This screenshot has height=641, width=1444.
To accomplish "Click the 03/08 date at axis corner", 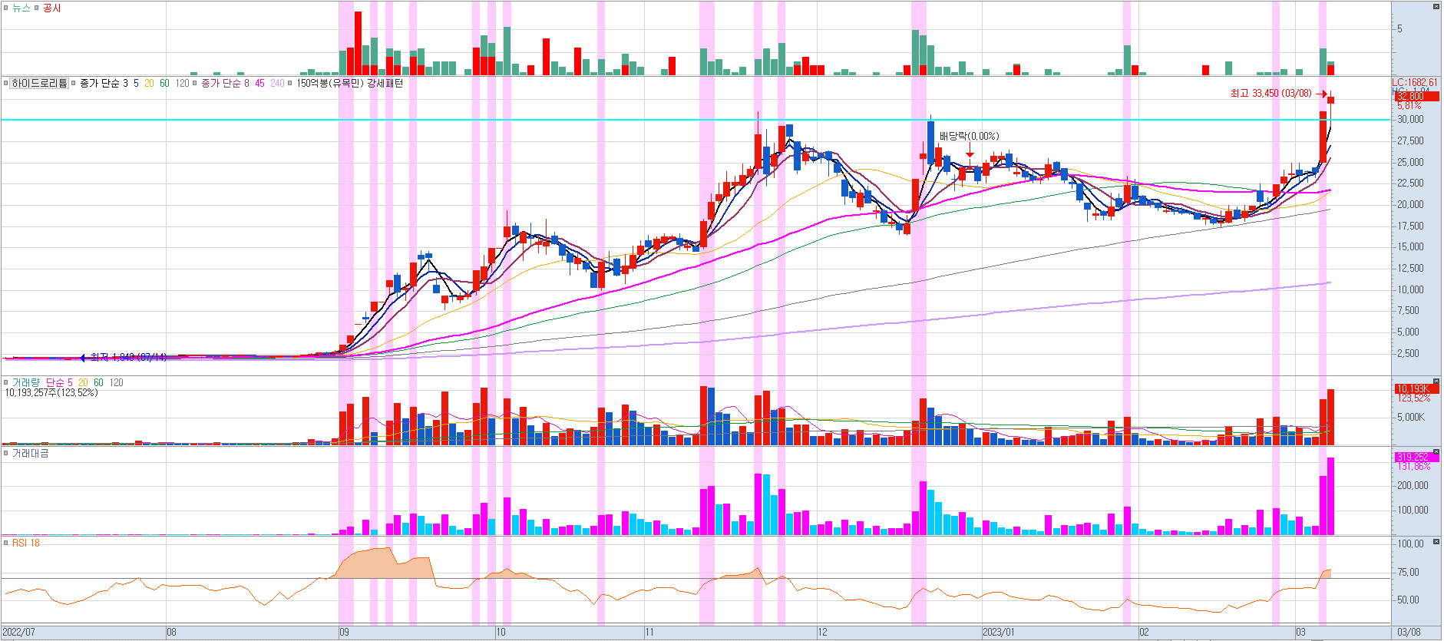I will point(1409,633).
